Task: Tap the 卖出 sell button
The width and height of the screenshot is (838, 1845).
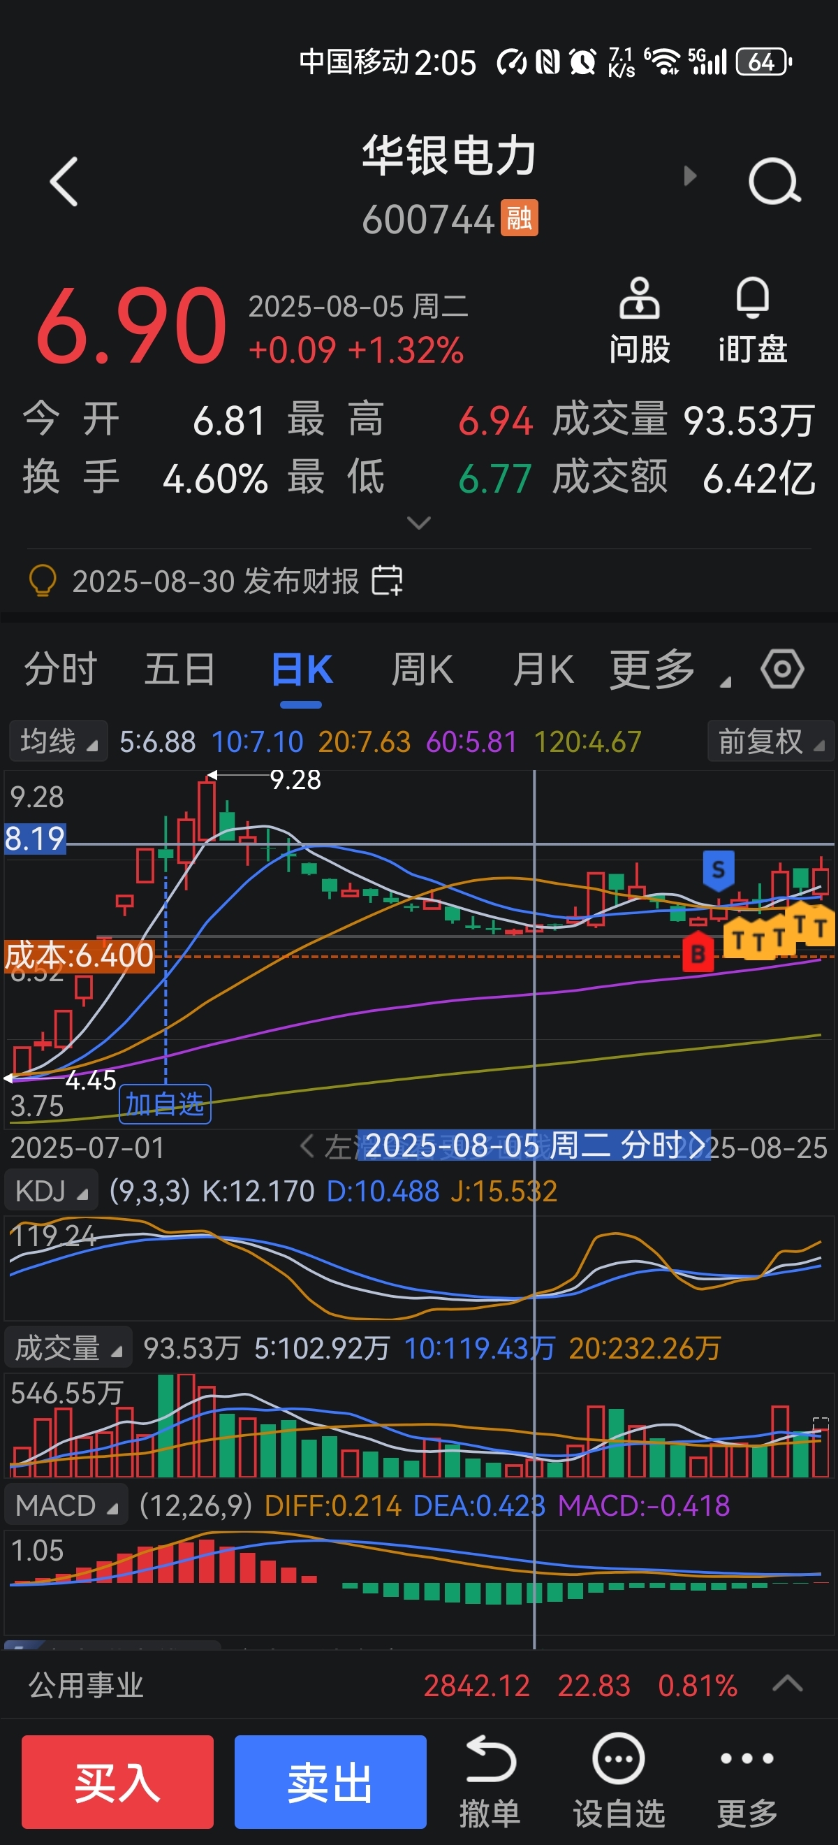Action: point(330,1782)
